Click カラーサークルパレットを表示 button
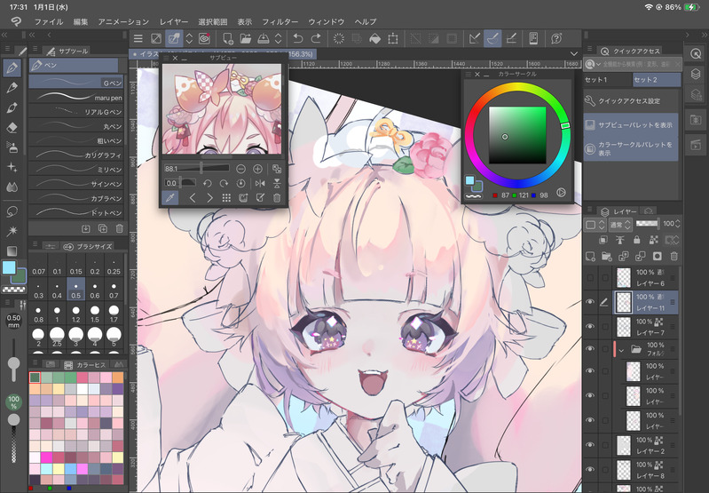 pos(631,148)
